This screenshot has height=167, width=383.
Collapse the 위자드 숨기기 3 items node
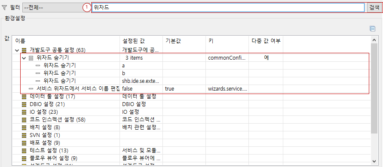(x=24, y=58)
